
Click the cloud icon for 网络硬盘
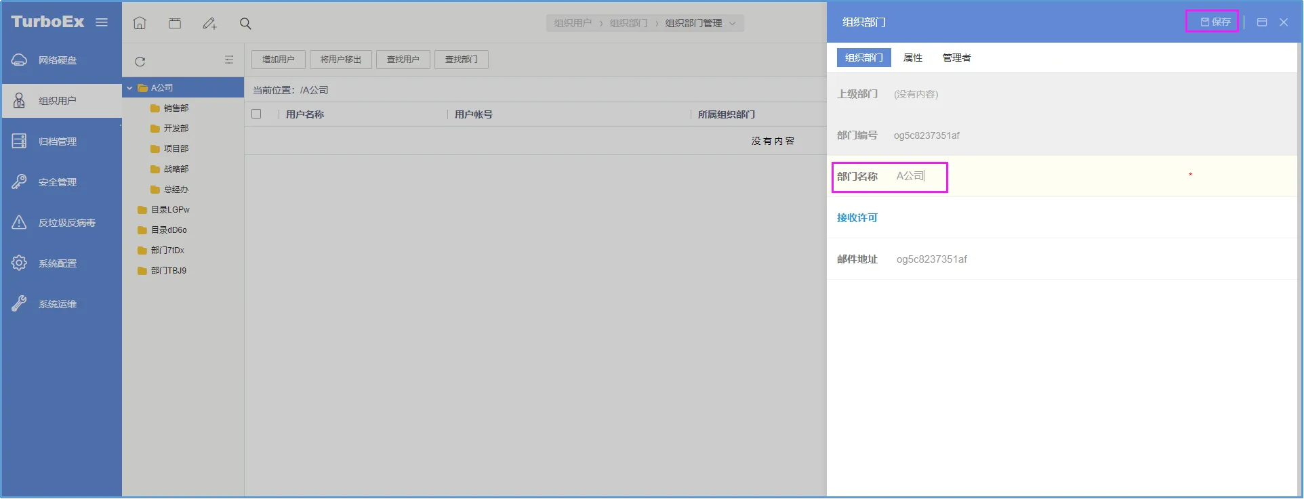(19, 60)
